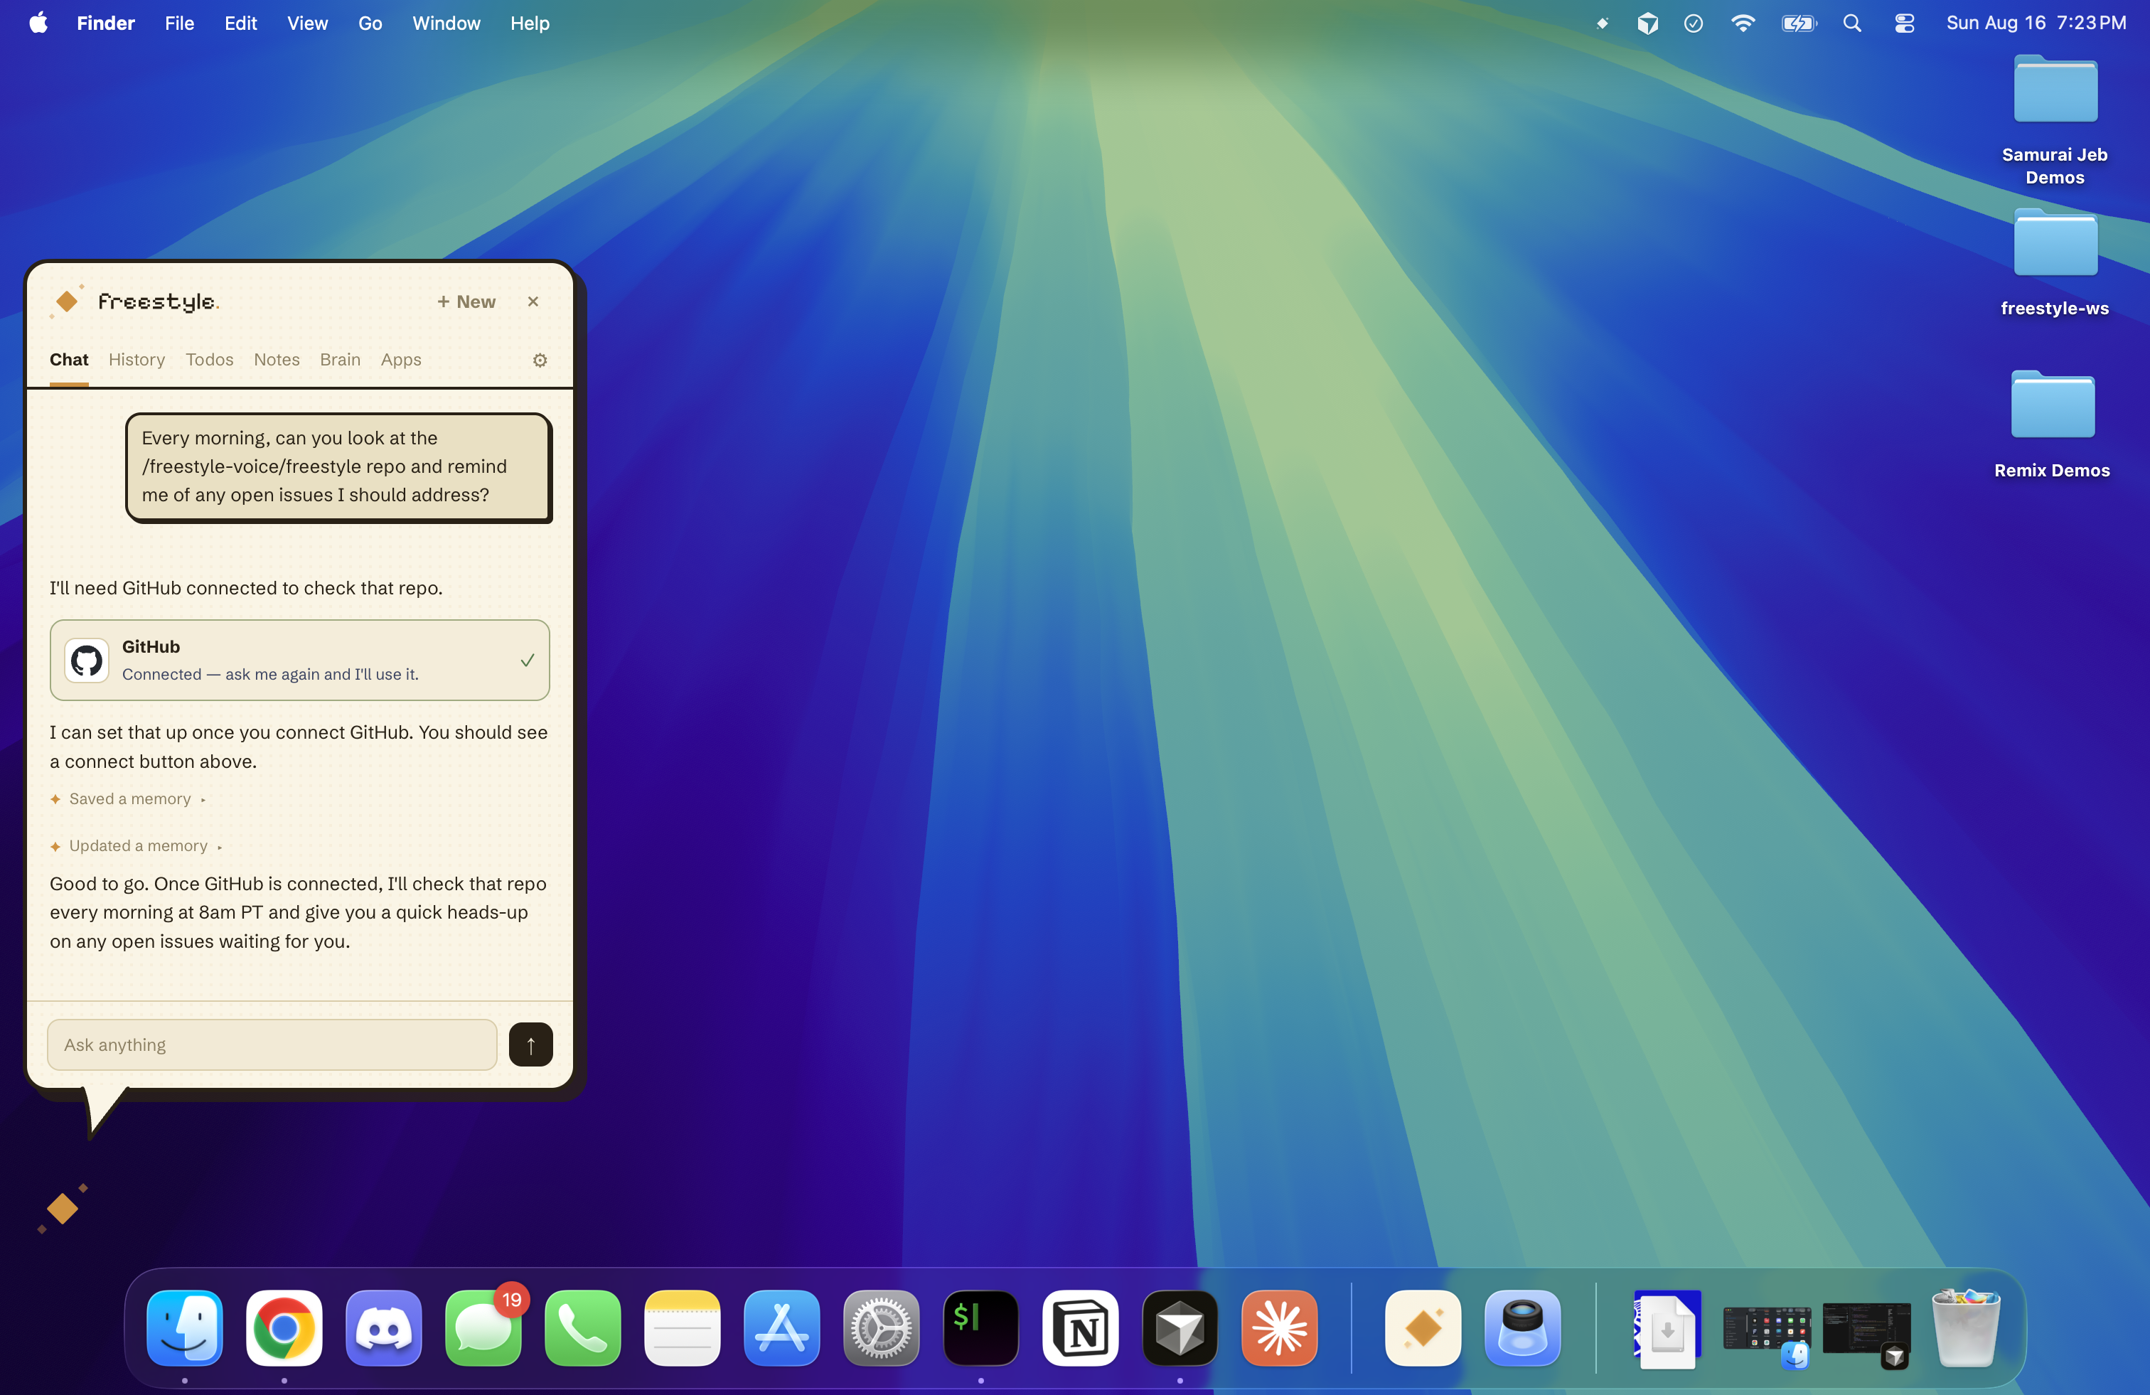2150x1395 pixels.
Task: Click the battery charging status icon
Action: point(1799,23)
